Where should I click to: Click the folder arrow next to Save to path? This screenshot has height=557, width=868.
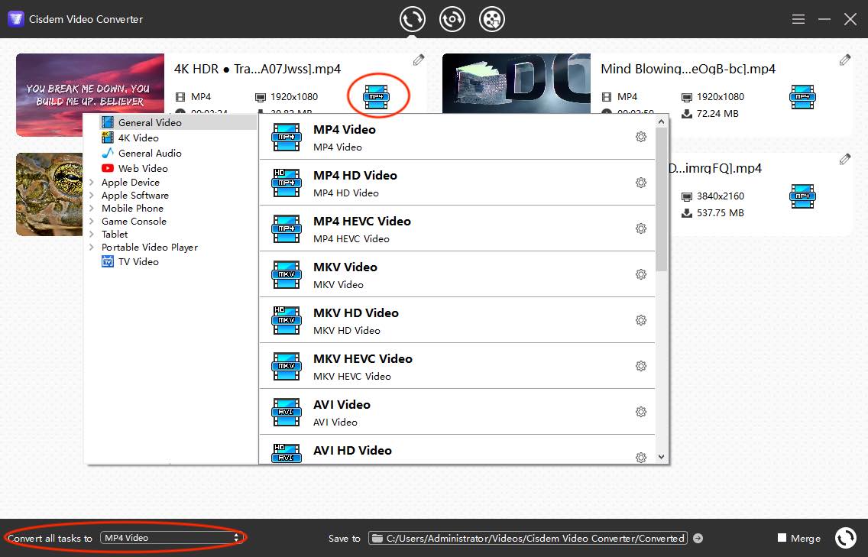[x=698, y=538]
